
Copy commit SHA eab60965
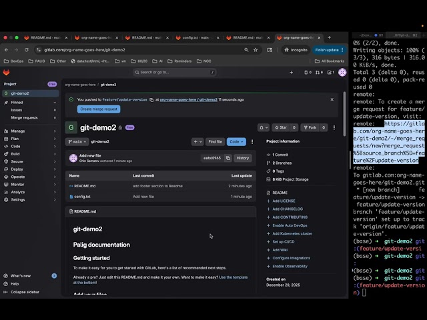228,158
